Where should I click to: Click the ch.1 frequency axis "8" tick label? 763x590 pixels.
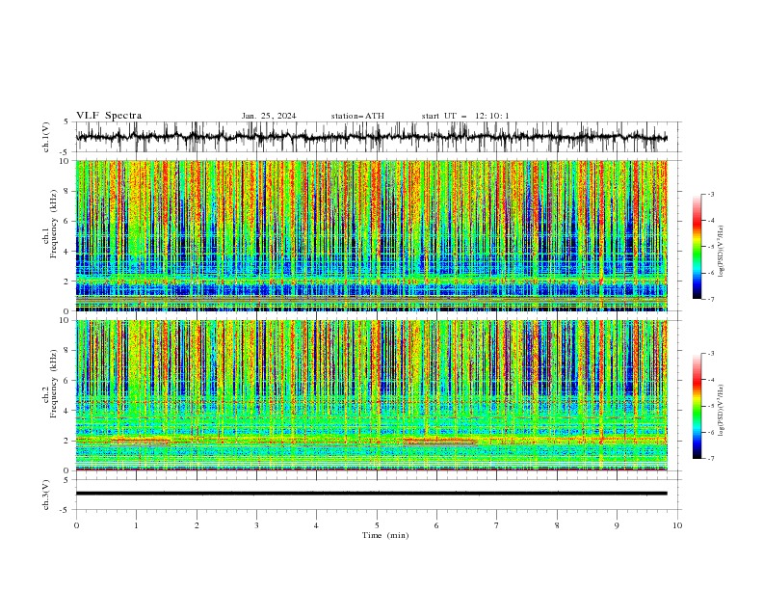(x=68, y=191)
